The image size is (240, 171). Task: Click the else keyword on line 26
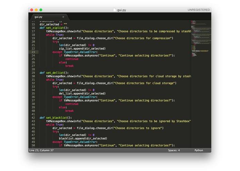point(62,62)
